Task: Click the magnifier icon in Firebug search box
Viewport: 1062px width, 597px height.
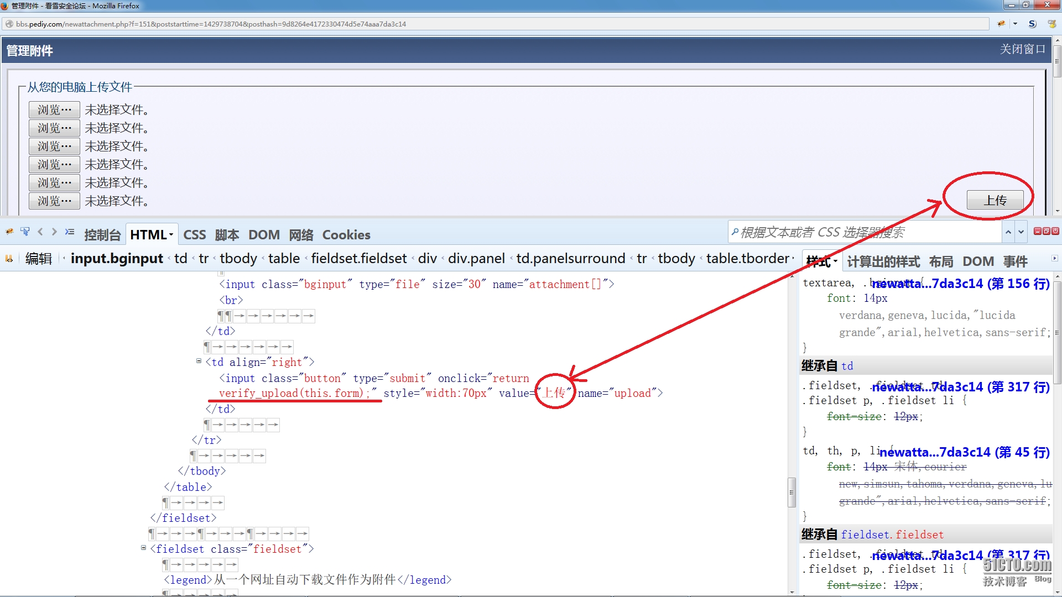Action: pos(735,232)
